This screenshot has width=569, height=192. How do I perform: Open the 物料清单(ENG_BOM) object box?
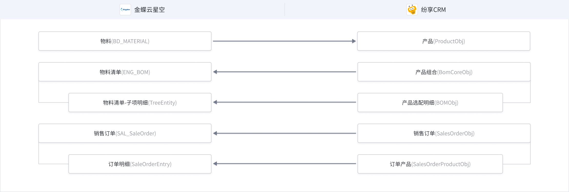pos(125,72)
